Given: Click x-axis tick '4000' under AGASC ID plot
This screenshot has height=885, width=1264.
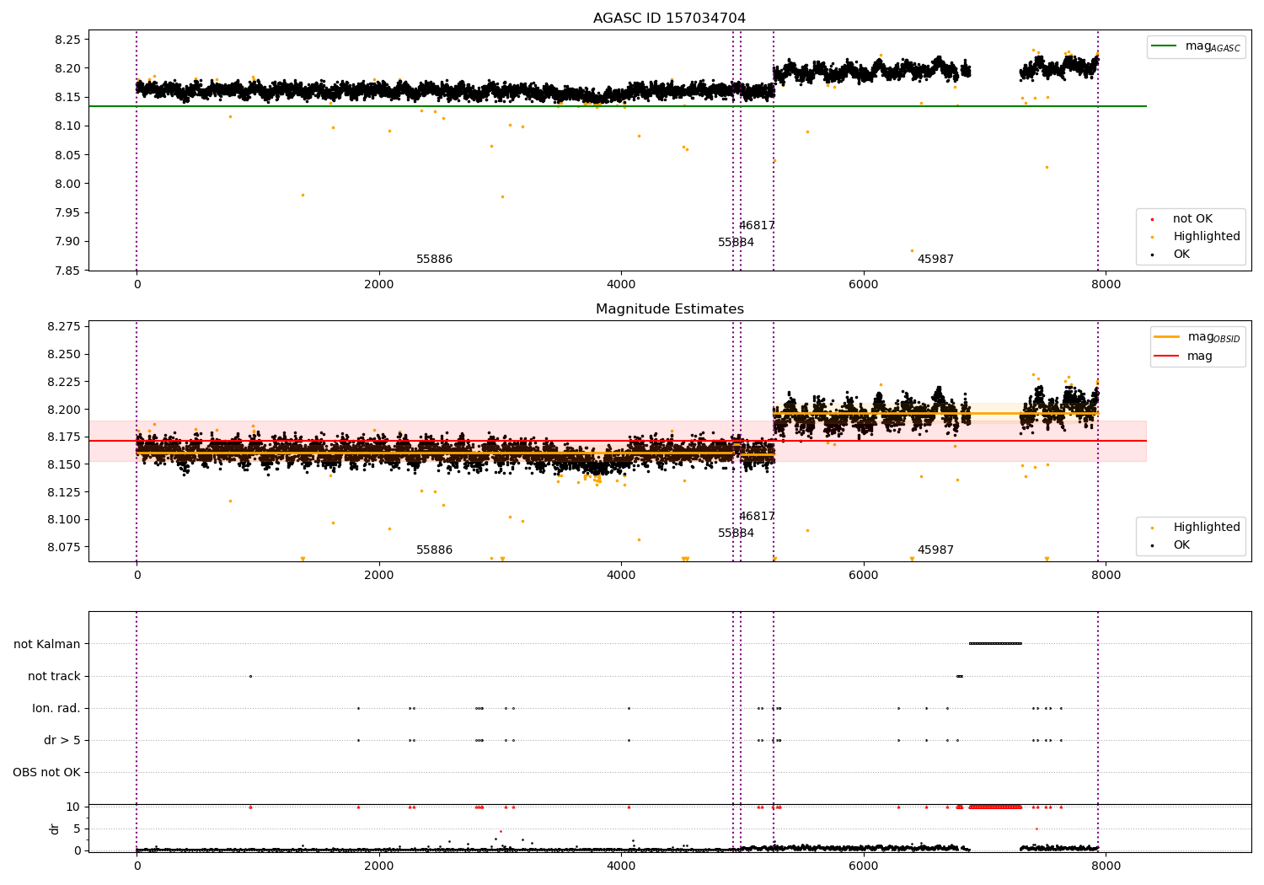Looking at the screenshot, I should (621, 285).
